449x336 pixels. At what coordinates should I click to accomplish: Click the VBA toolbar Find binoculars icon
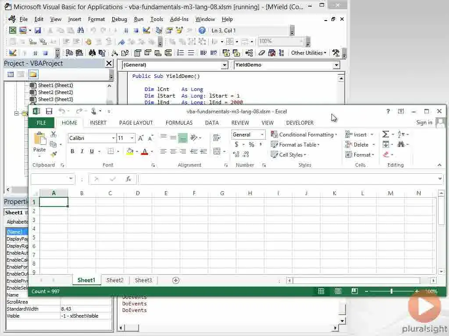[81, 30]
